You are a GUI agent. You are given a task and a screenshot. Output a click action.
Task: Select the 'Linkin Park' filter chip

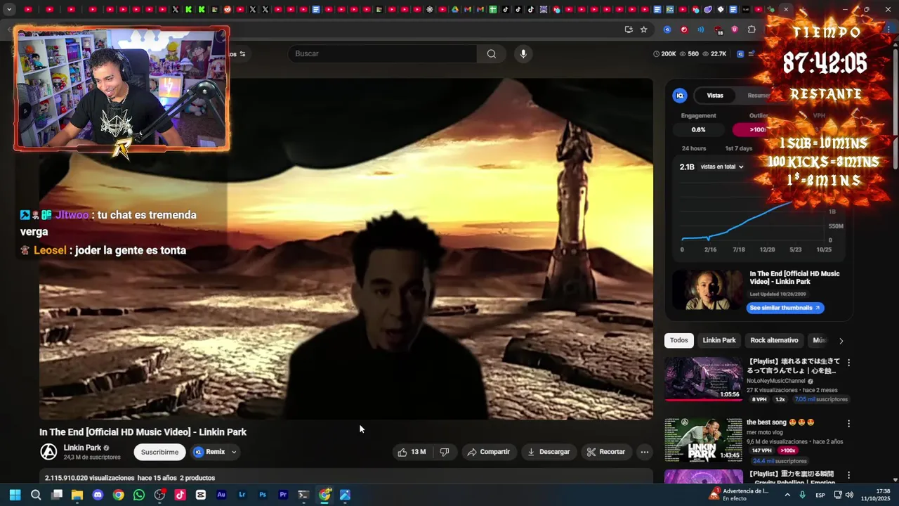(719, 340)
